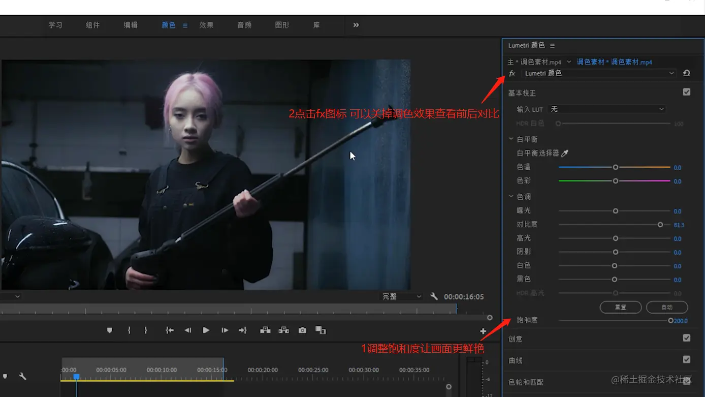Step back one frame

coord(187,330)
